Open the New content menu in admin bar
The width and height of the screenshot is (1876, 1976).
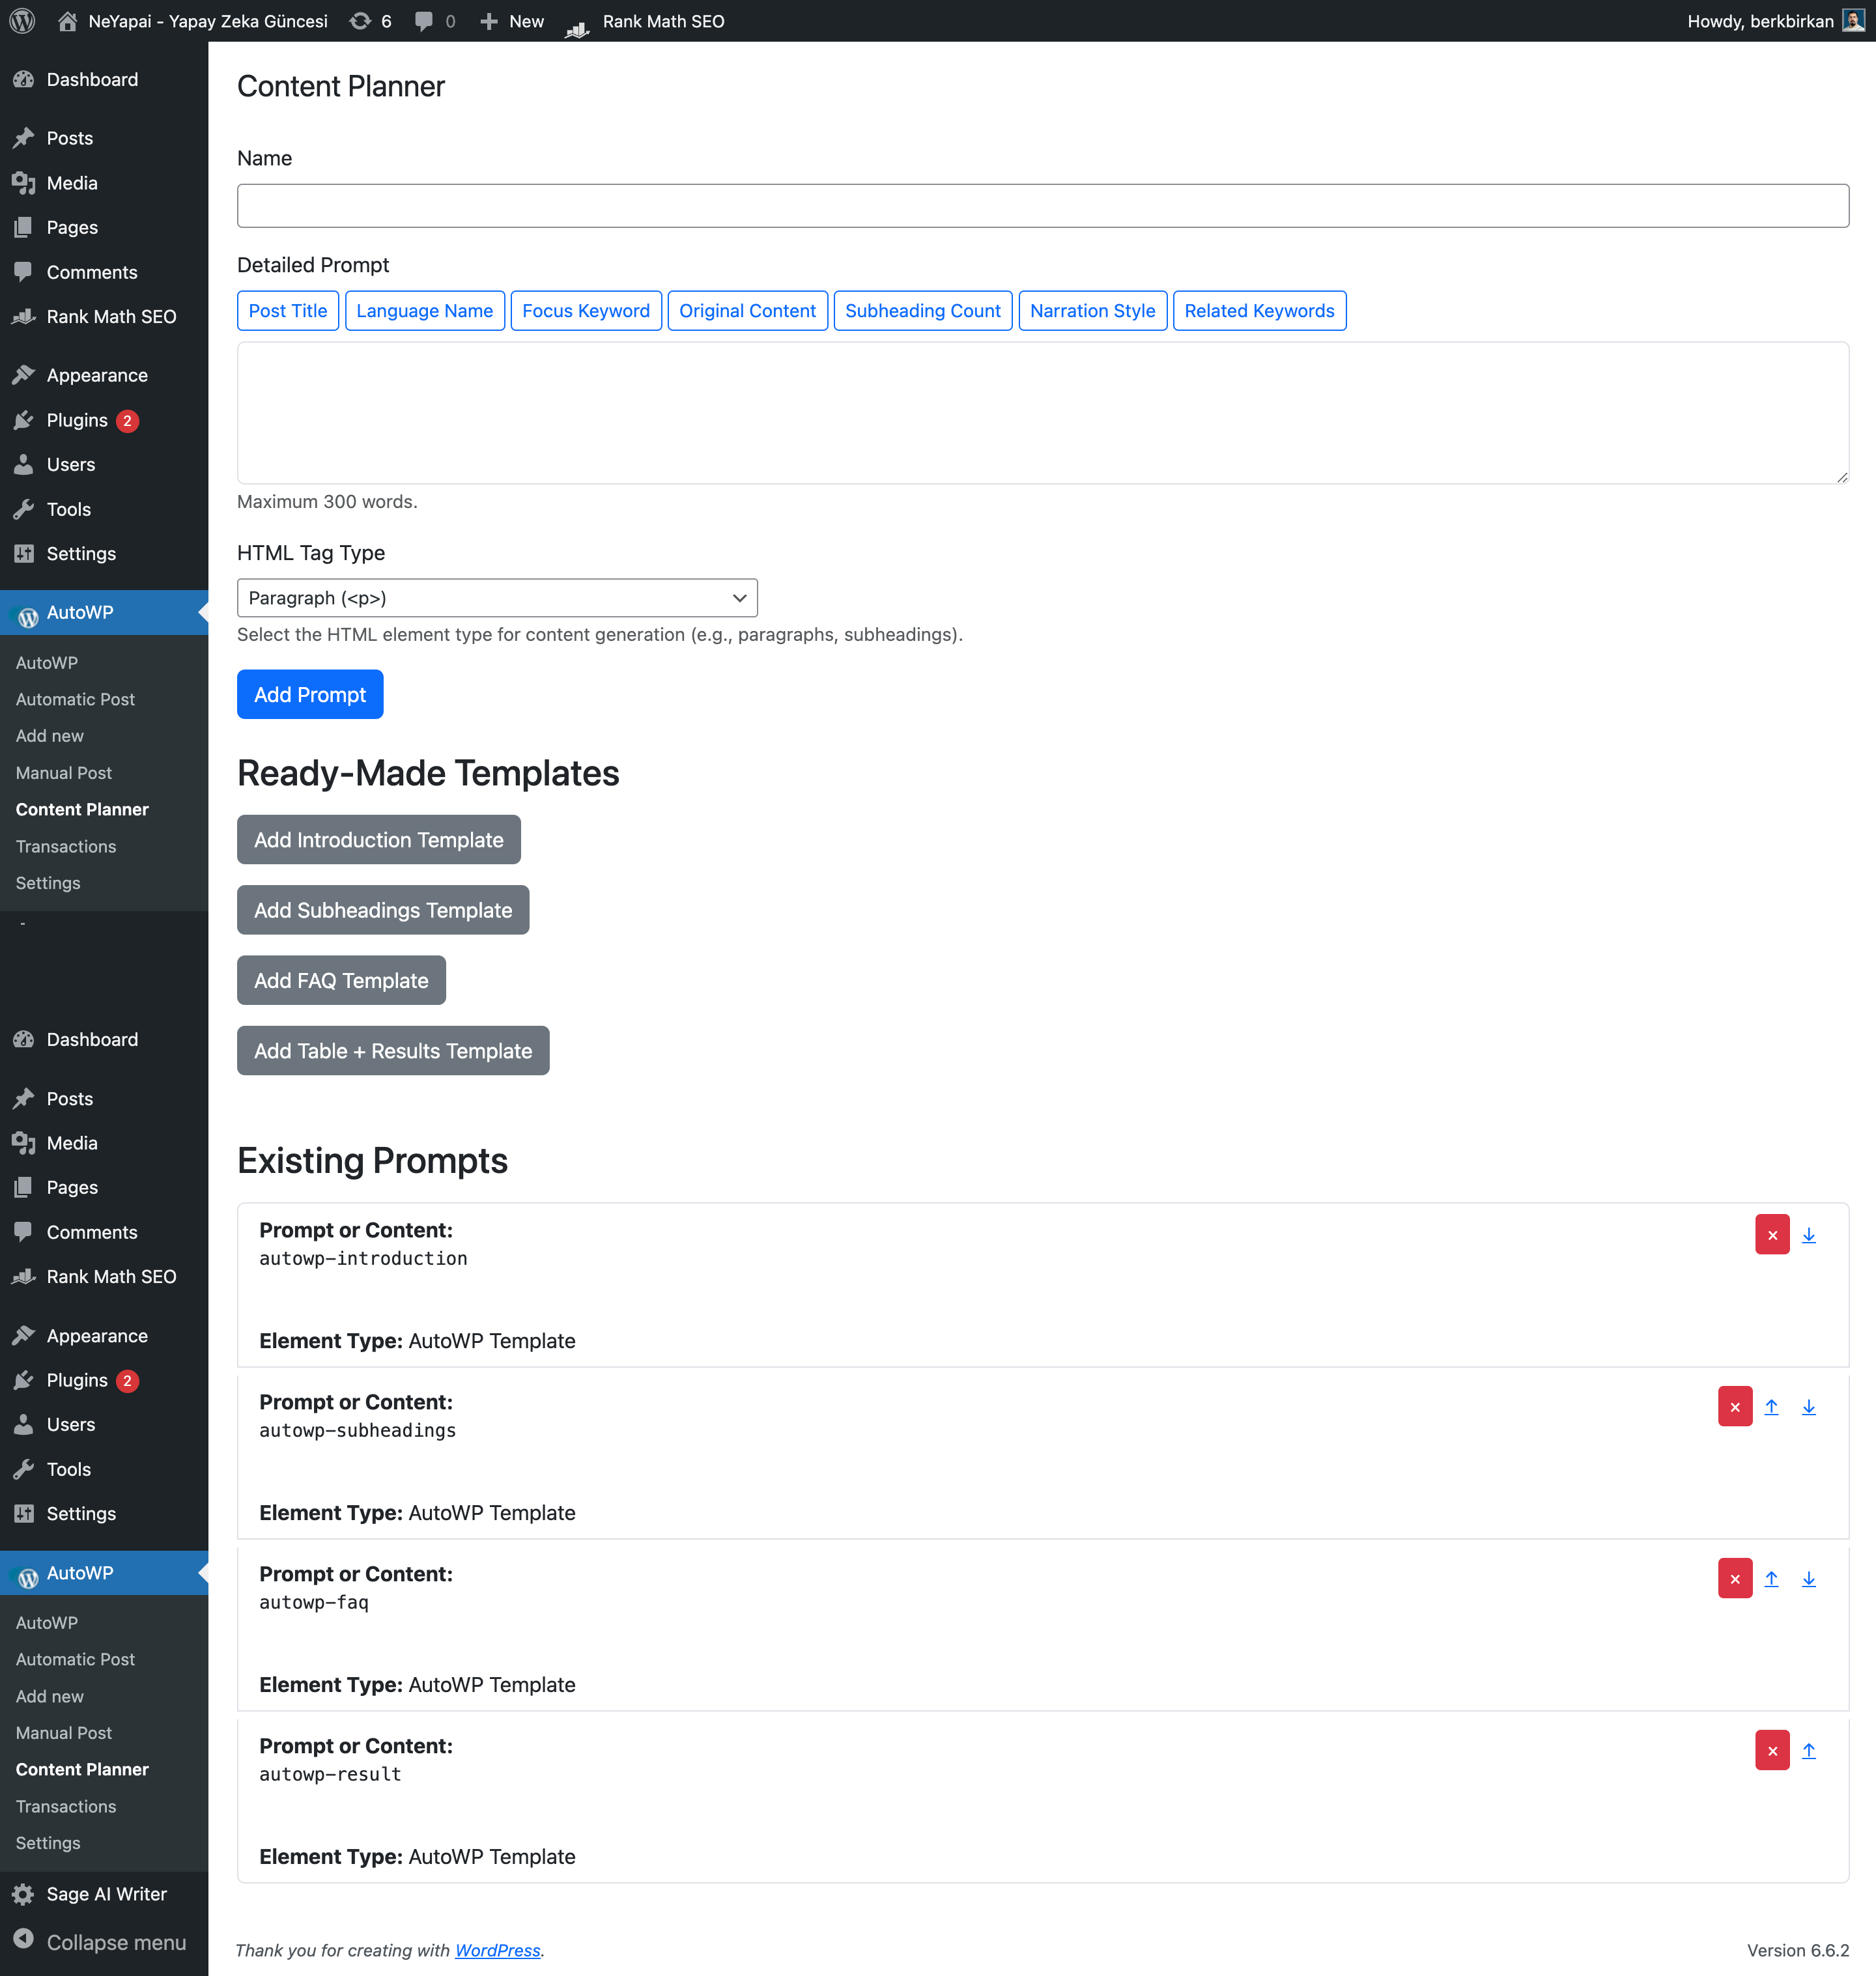(x=511, y=21)
